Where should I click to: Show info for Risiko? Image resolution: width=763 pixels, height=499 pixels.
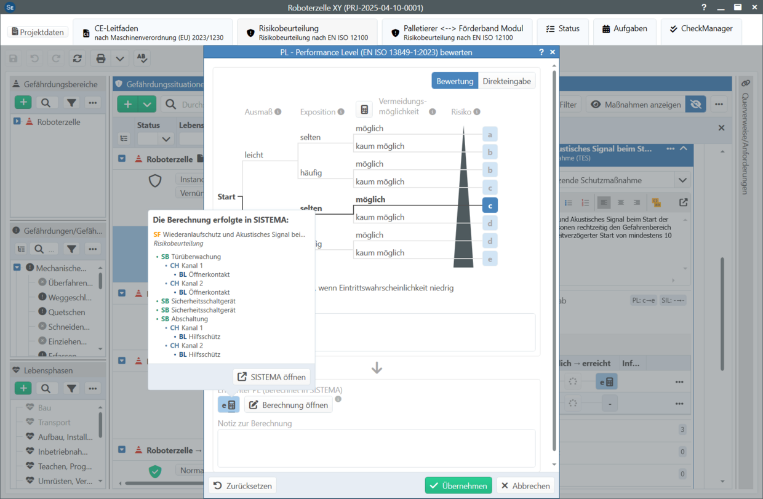pos(477,112)
